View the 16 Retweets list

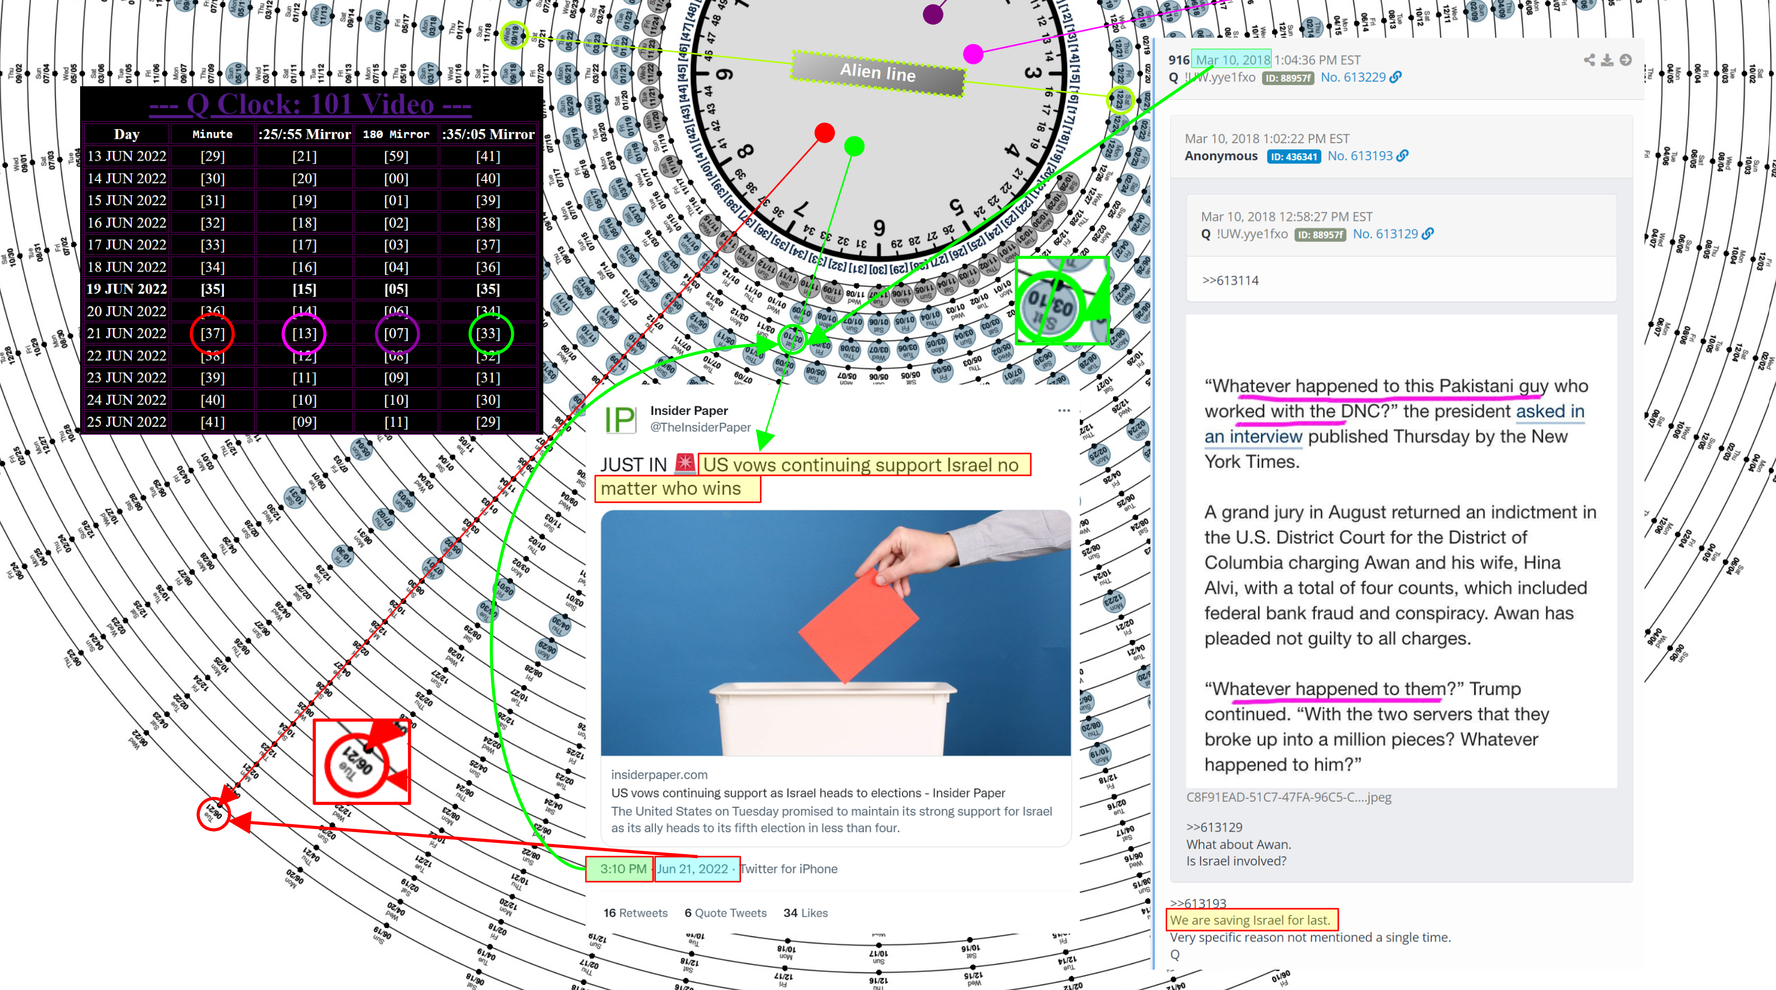tap(636, 913)
